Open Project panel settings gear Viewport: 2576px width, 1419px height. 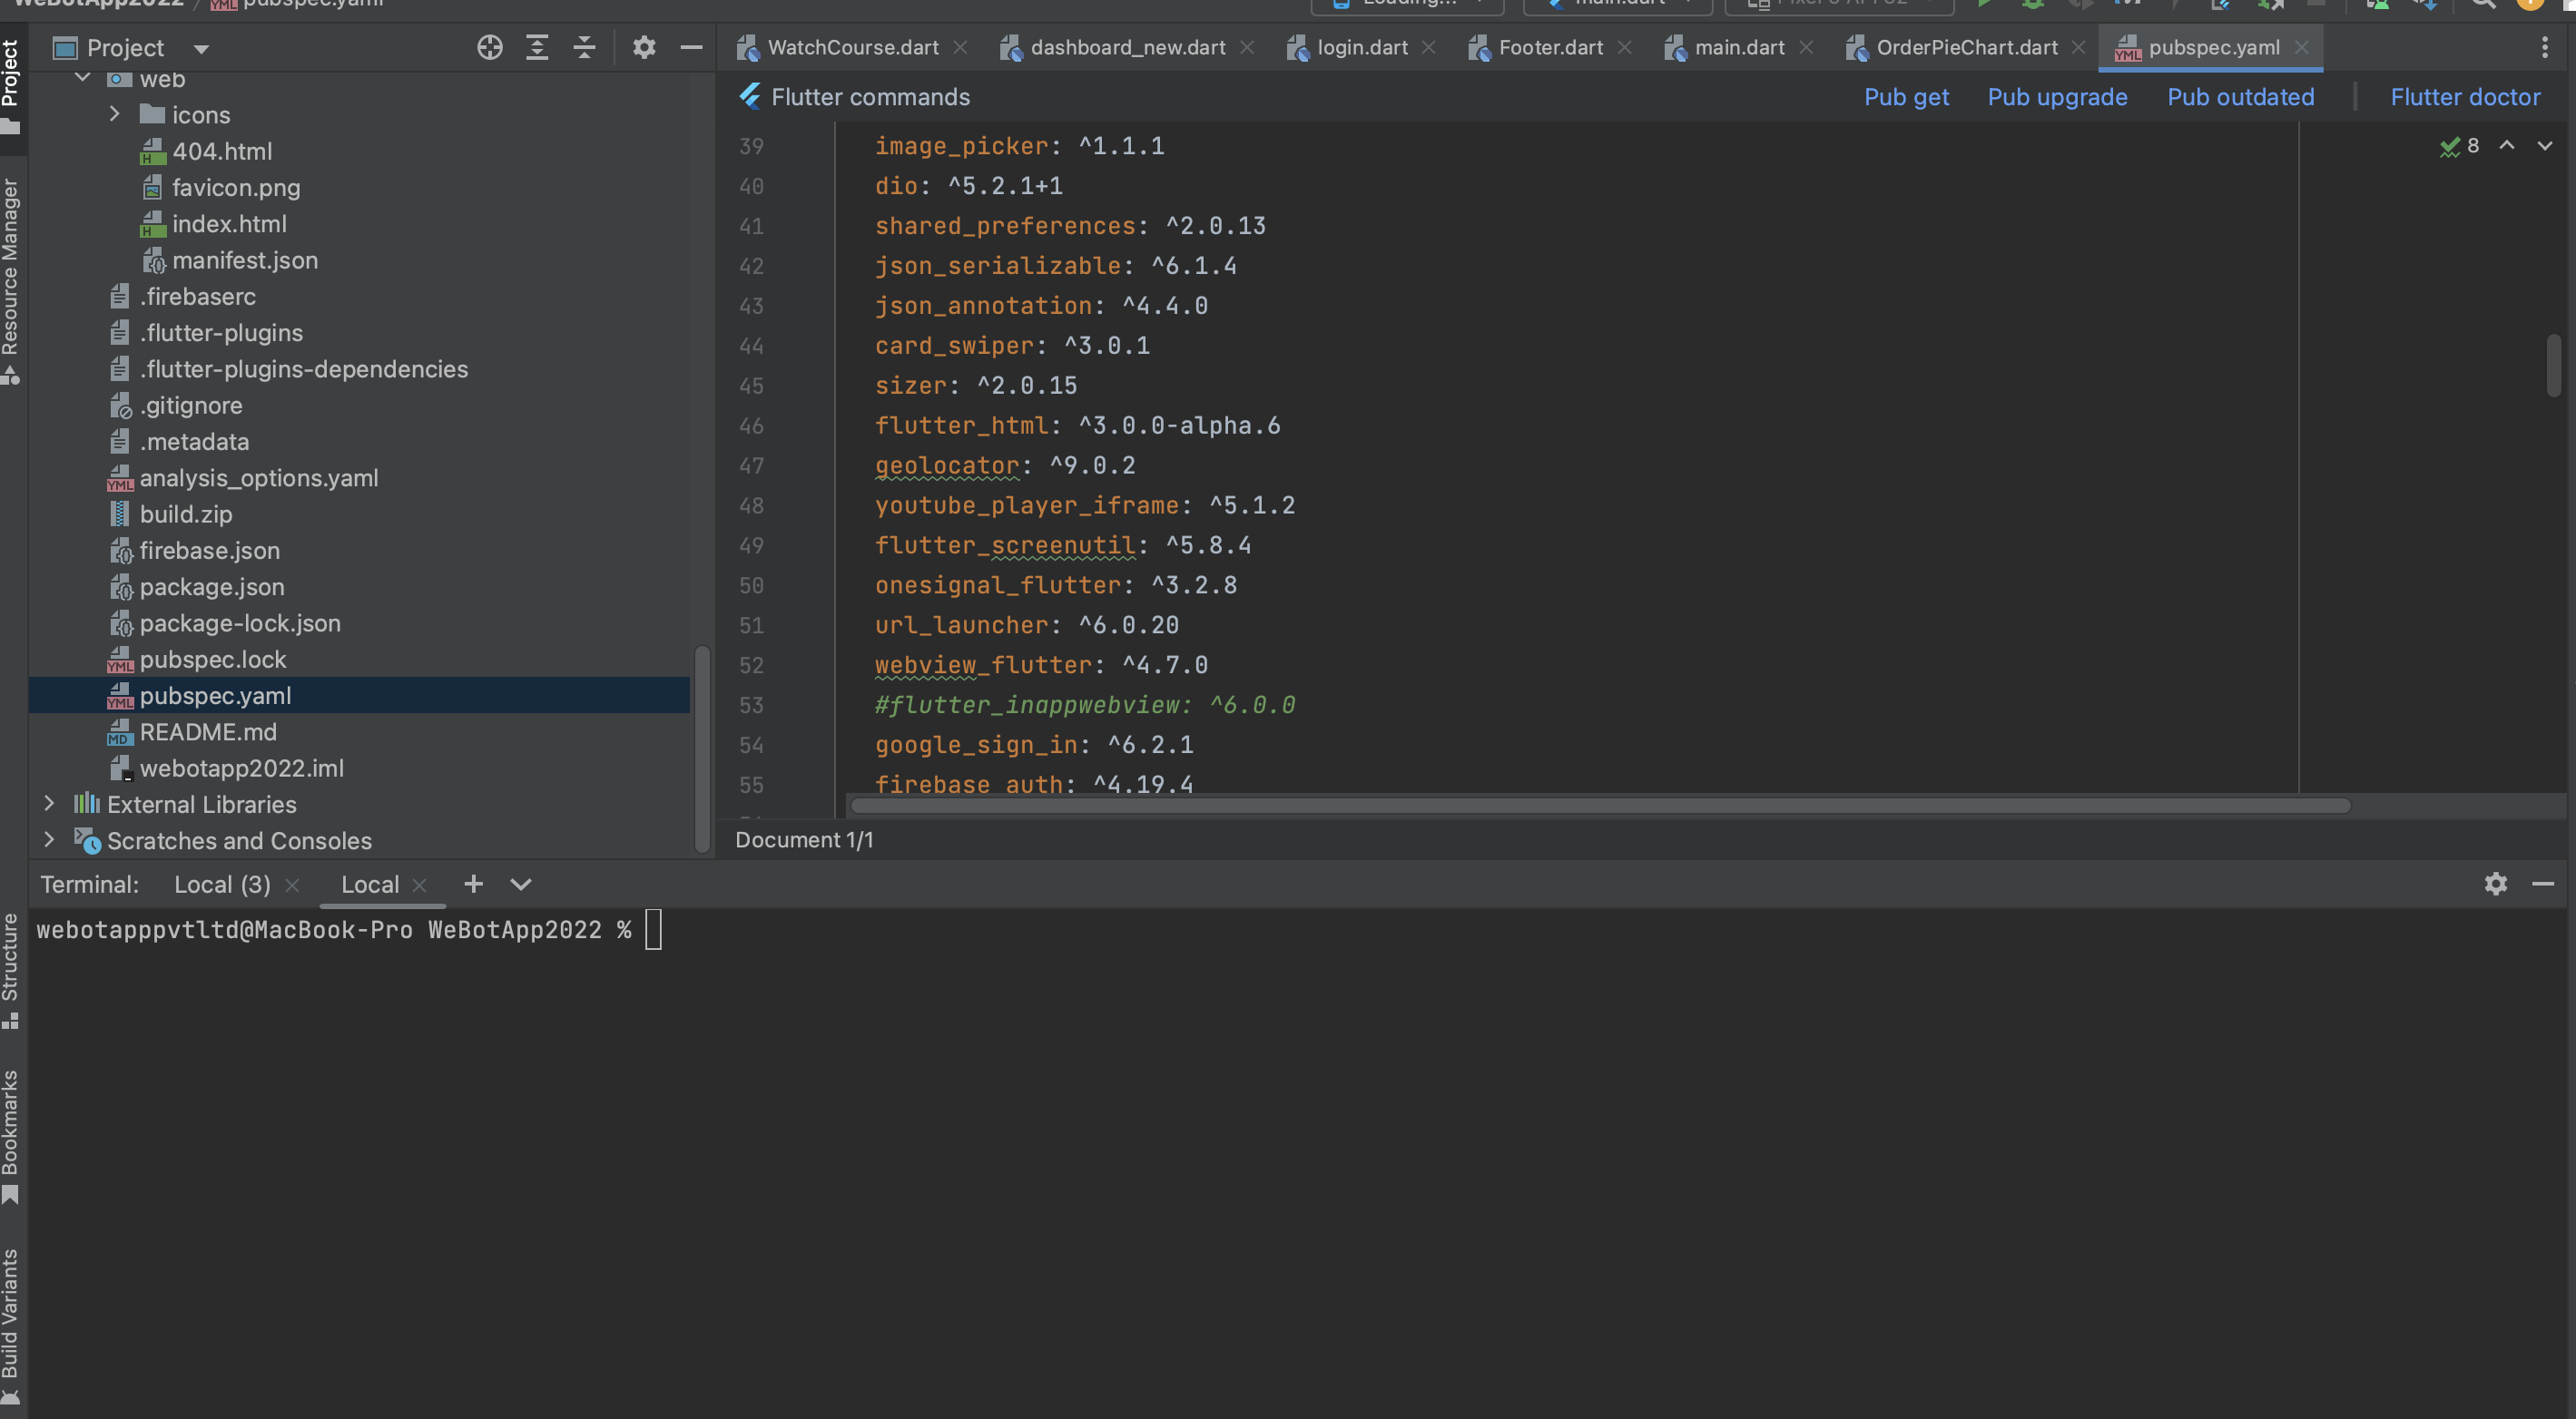(644, 47)
